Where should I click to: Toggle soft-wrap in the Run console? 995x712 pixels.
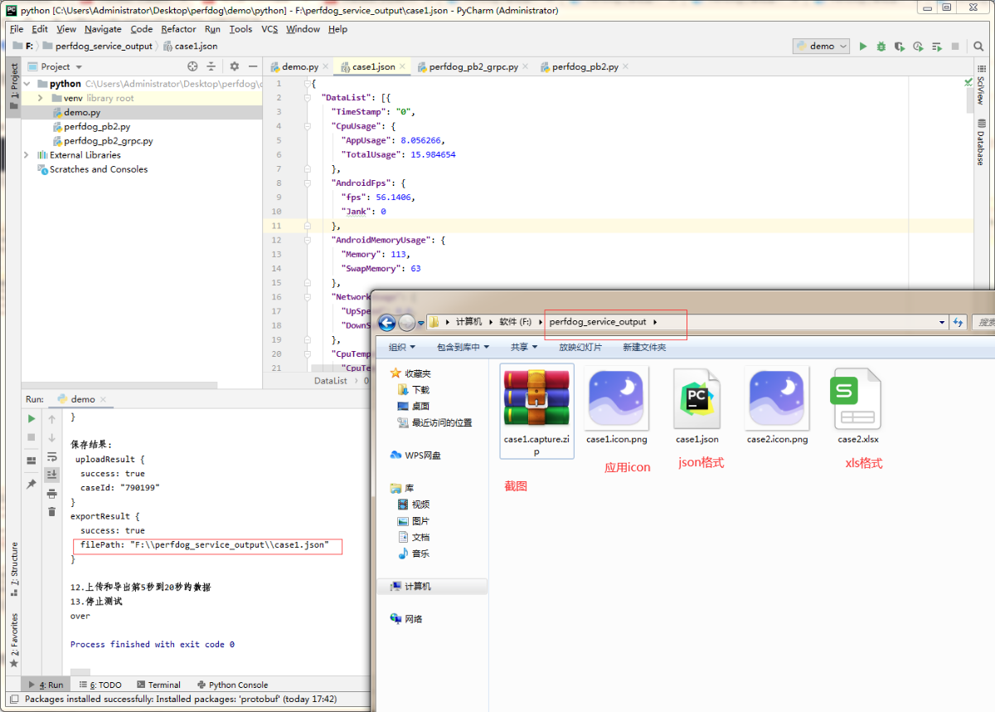(x=51, y=456)
